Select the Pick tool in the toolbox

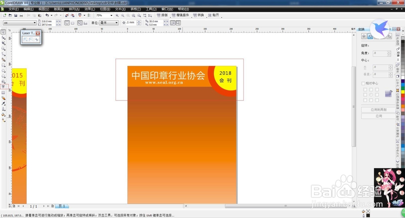pyautogui.click(x=3, y=32)
